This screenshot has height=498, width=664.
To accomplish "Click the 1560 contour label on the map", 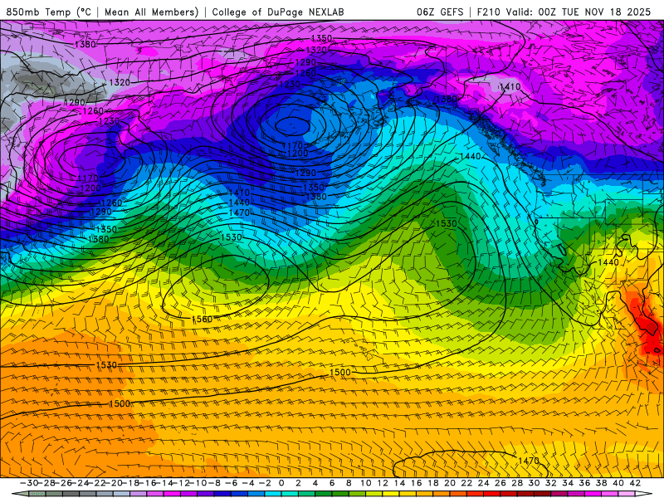I will 202,319.
